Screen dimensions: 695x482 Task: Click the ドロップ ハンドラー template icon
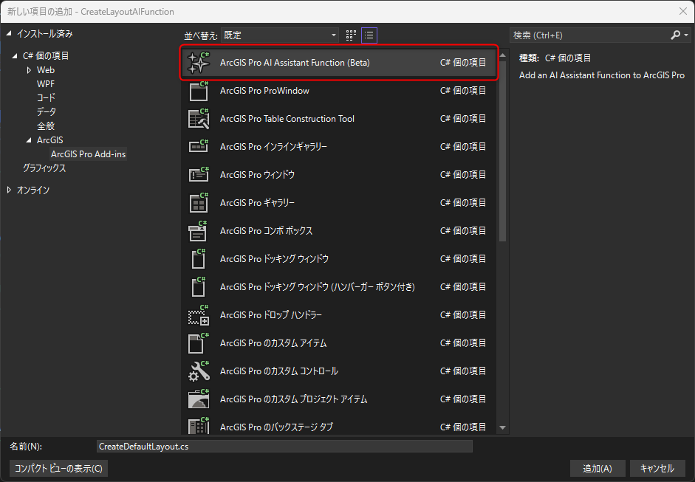198,315
